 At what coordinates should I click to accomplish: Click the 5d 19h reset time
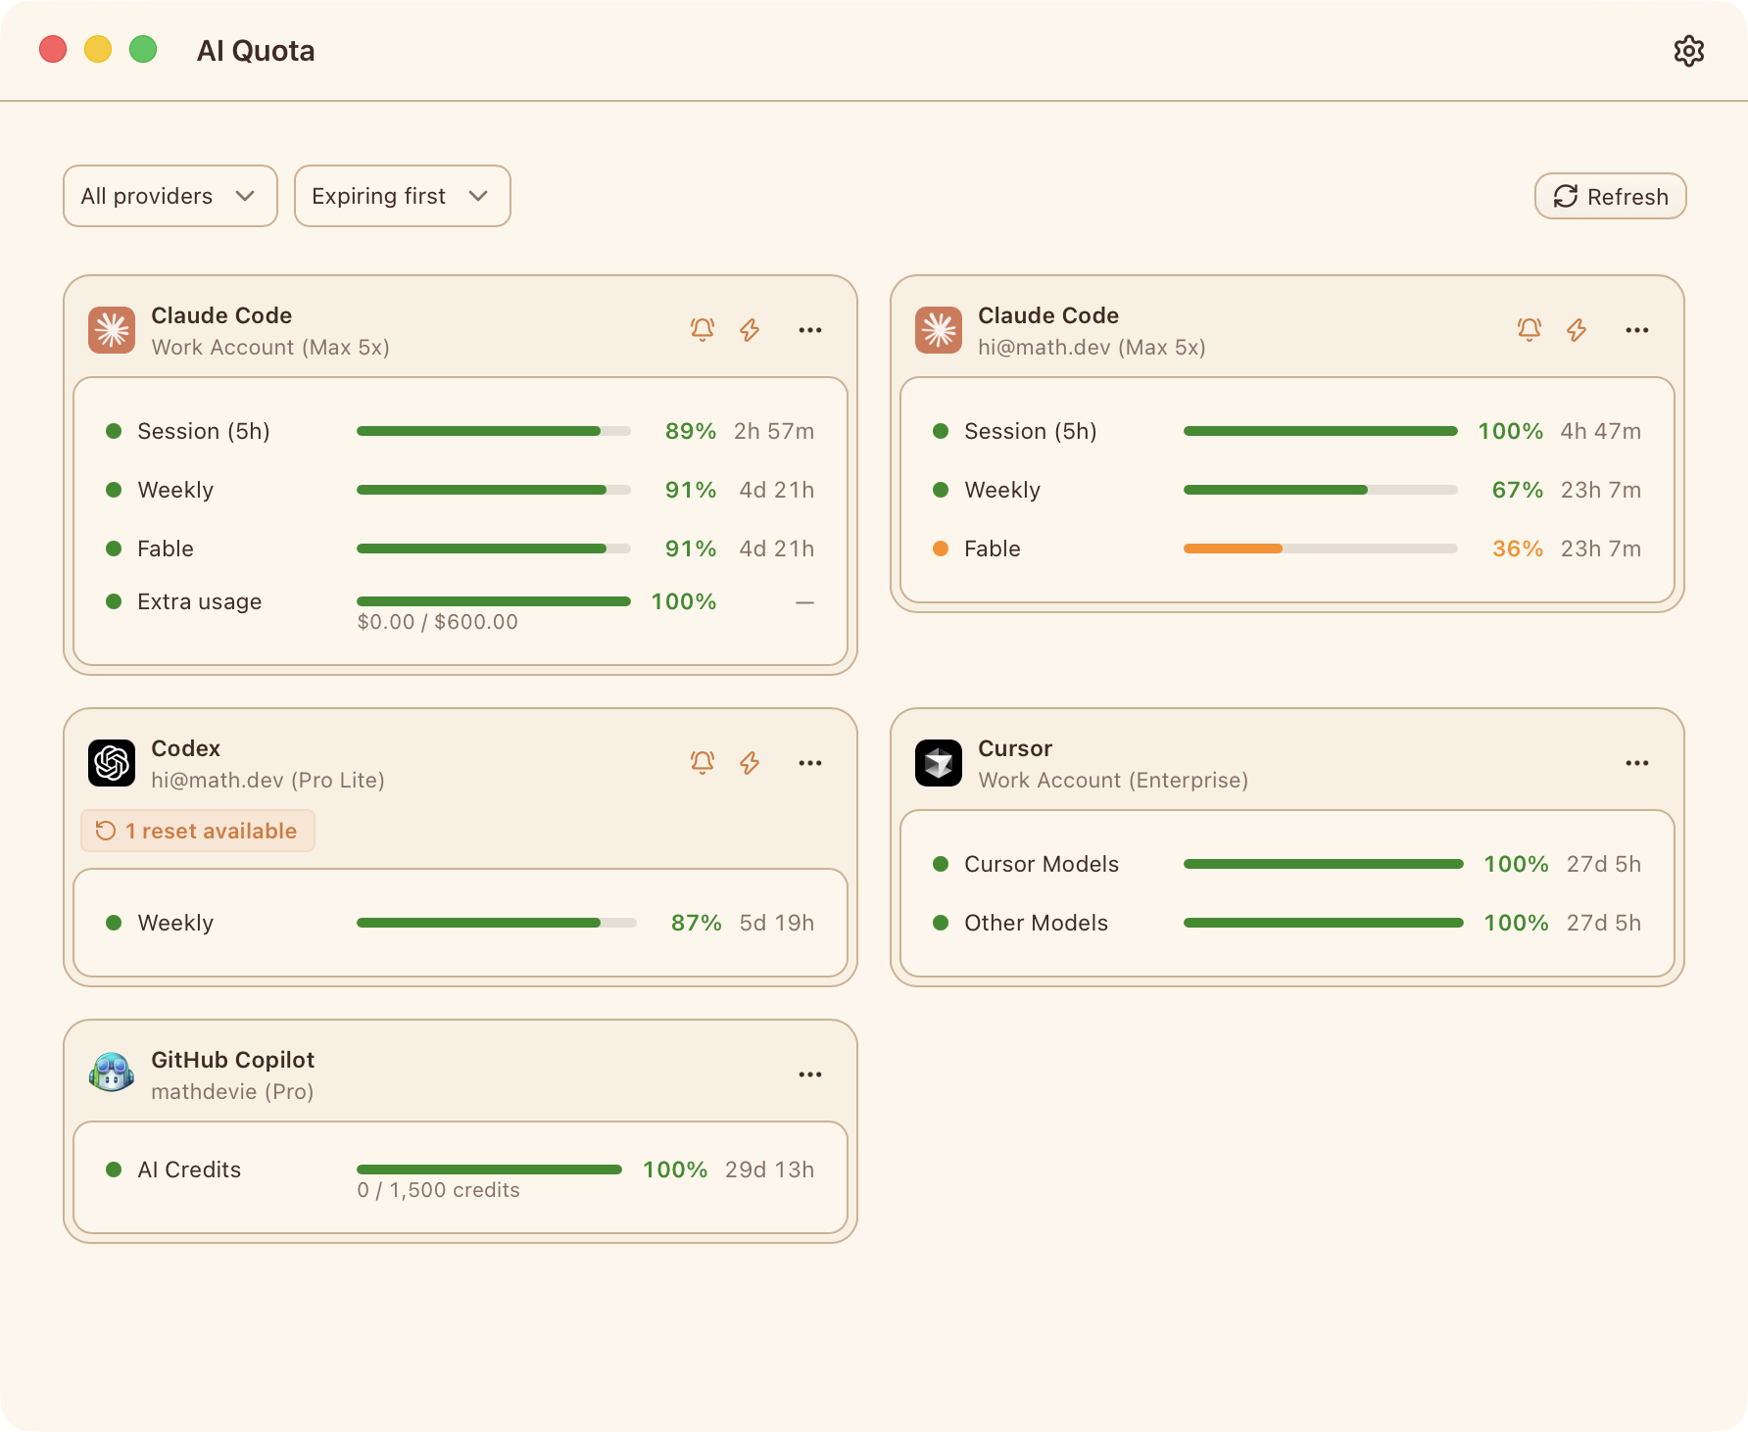(777, 923)
